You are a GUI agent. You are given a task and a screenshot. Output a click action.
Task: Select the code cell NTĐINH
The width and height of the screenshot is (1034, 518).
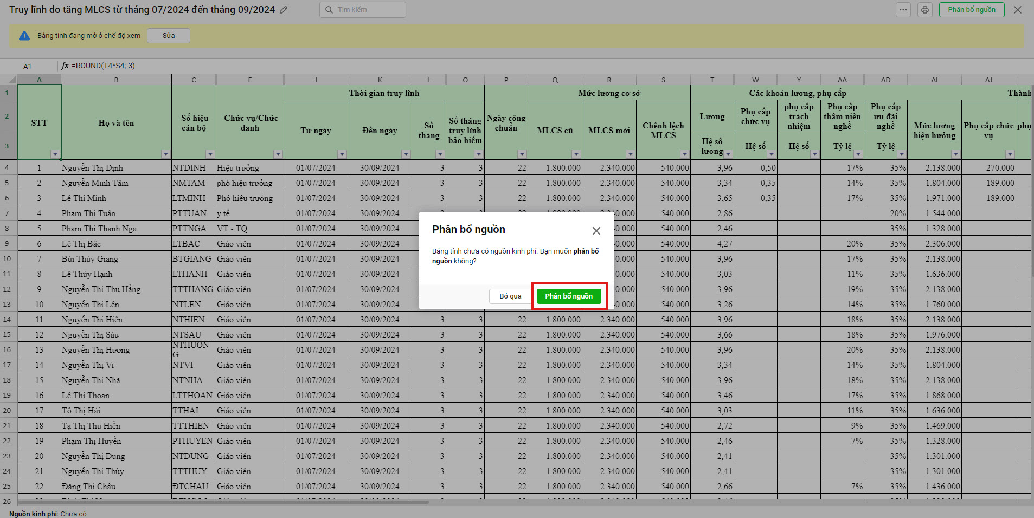tap(194, 168)
